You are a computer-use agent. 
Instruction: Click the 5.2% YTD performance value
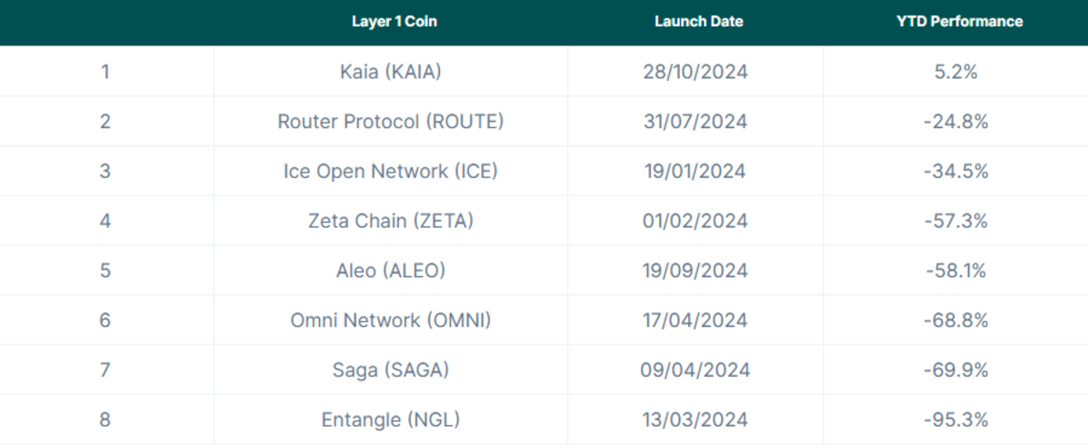point(955,72)
